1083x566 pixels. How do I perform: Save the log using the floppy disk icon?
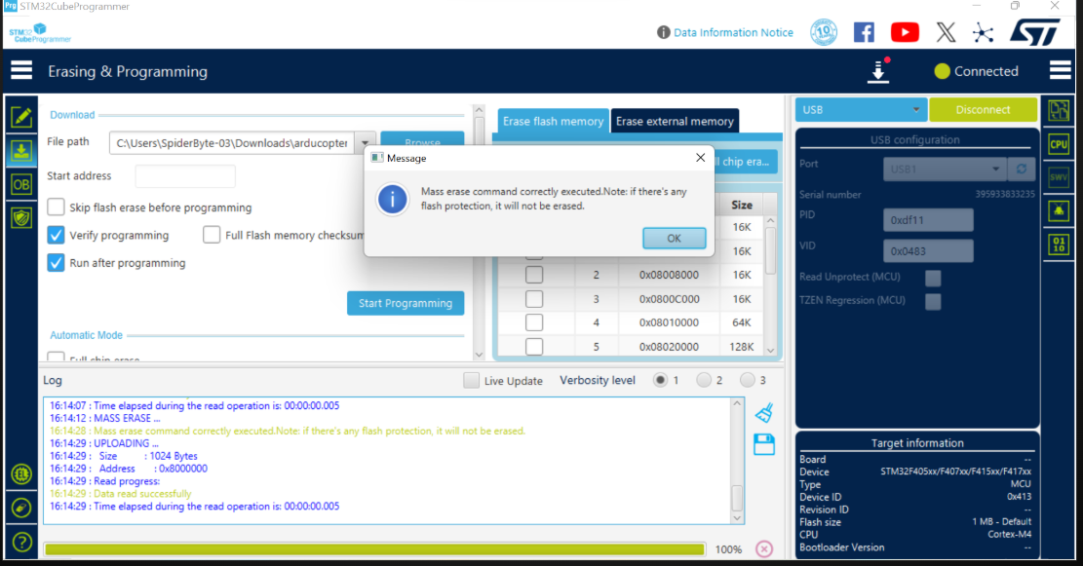click(764, 445)
